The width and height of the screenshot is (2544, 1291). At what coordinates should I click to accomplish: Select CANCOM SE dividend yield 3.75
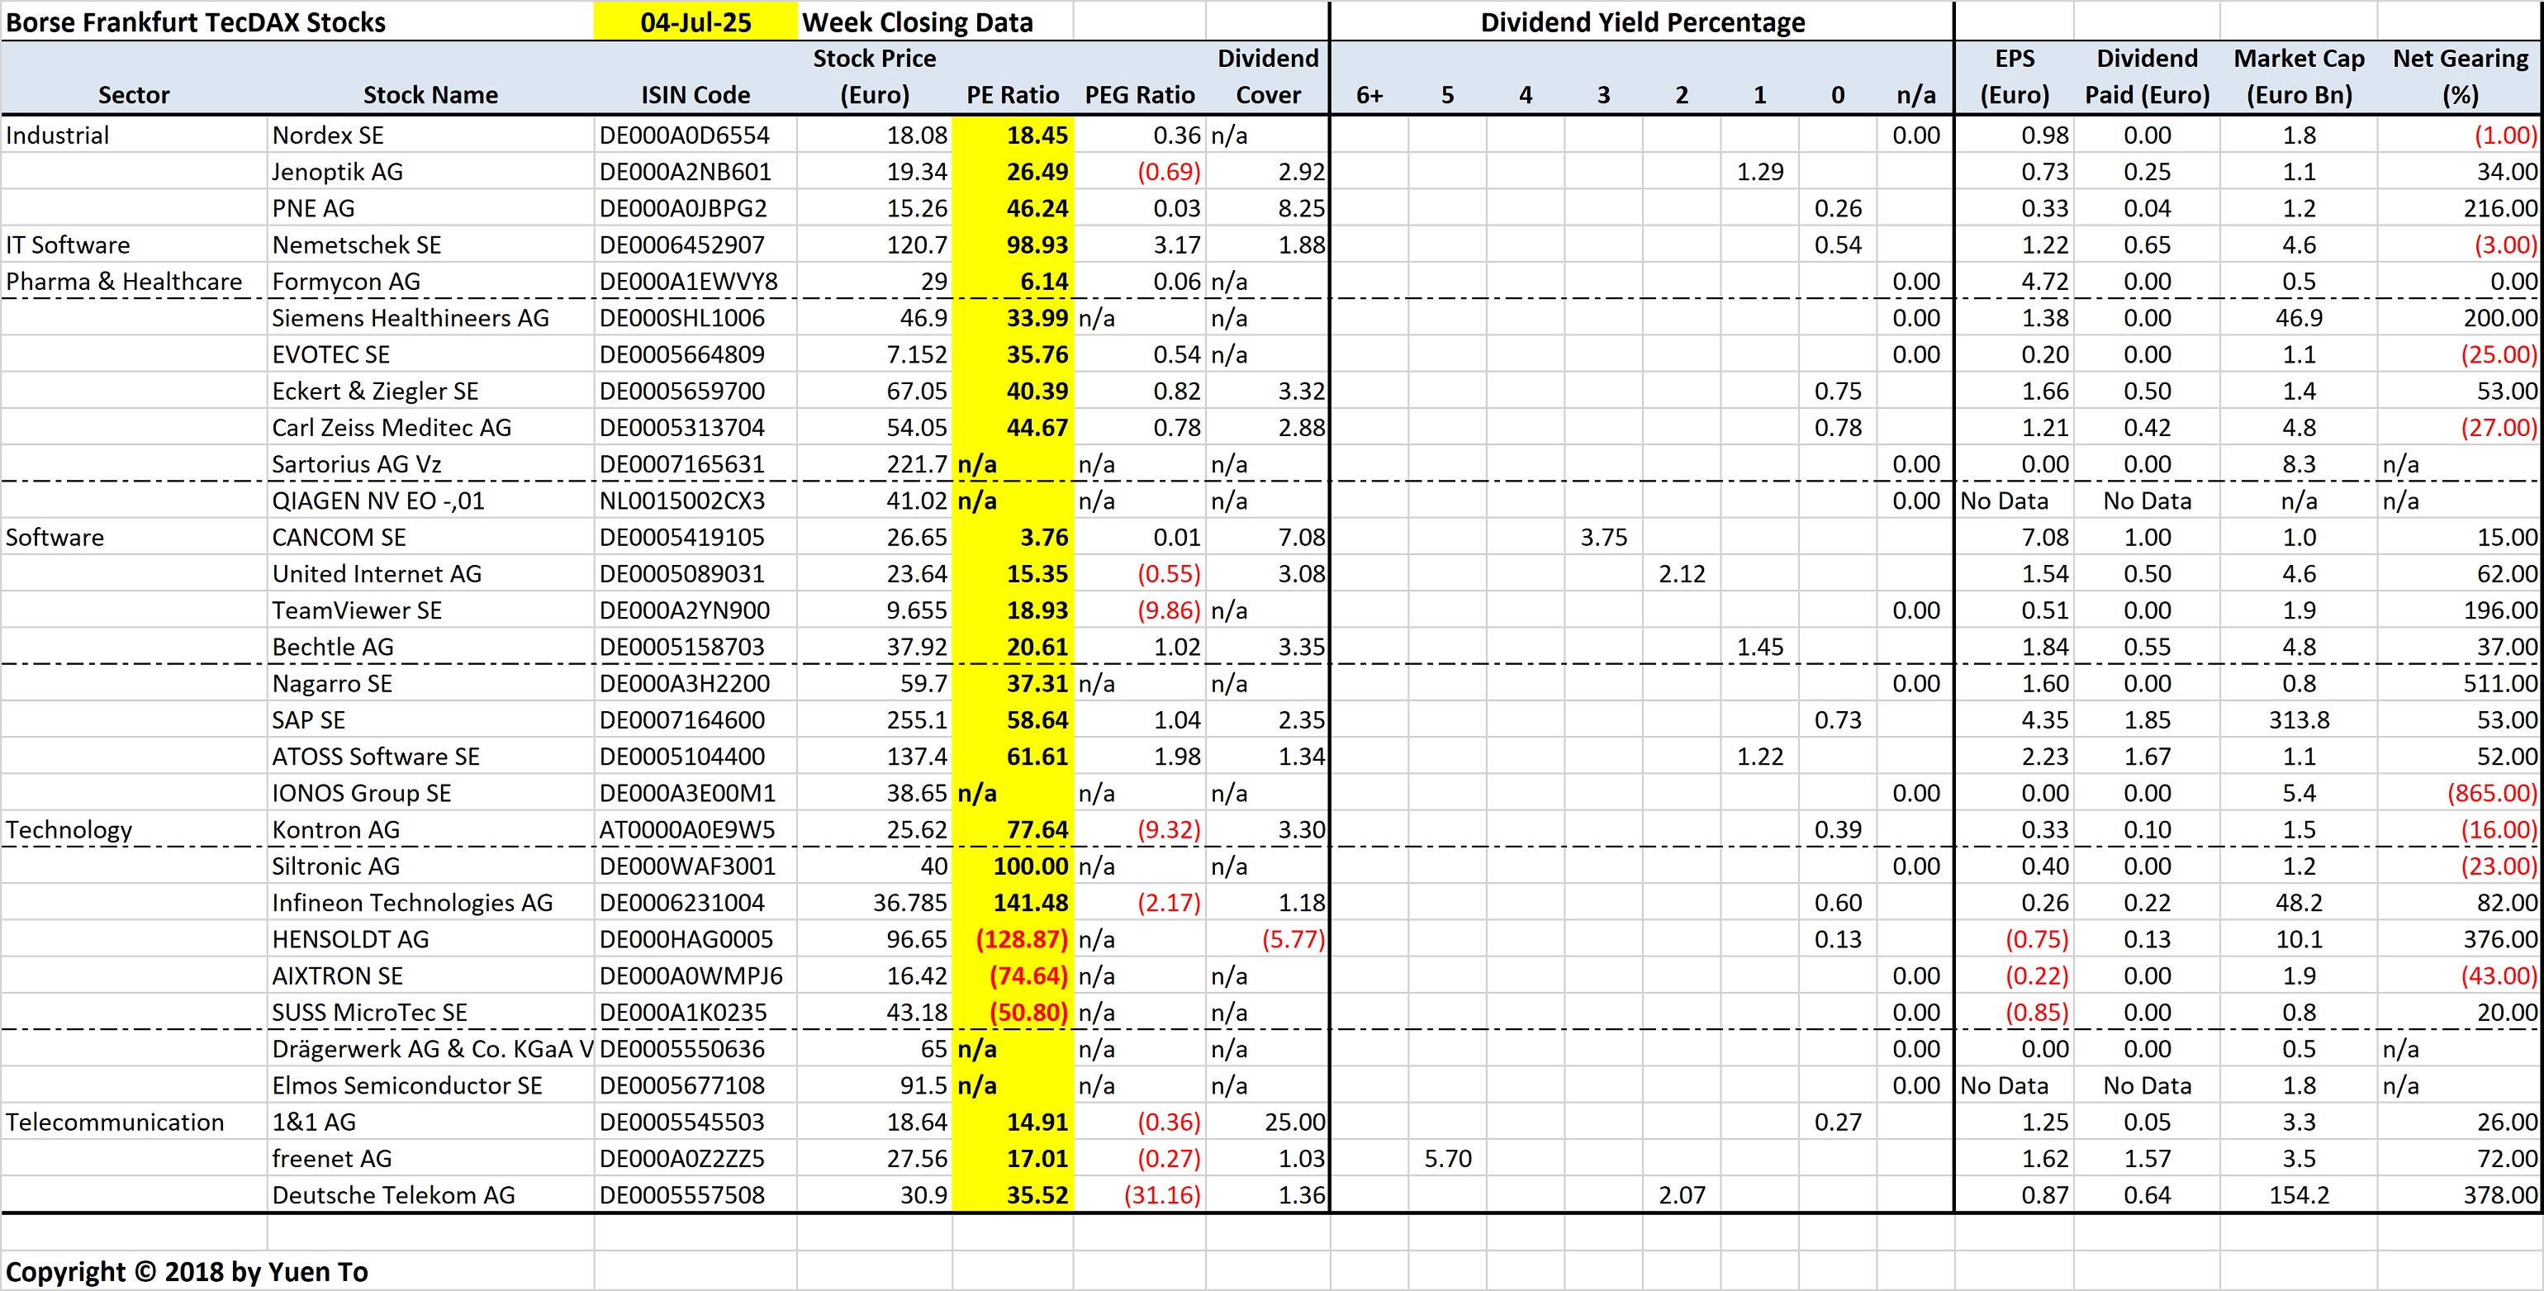[1604, 538]
